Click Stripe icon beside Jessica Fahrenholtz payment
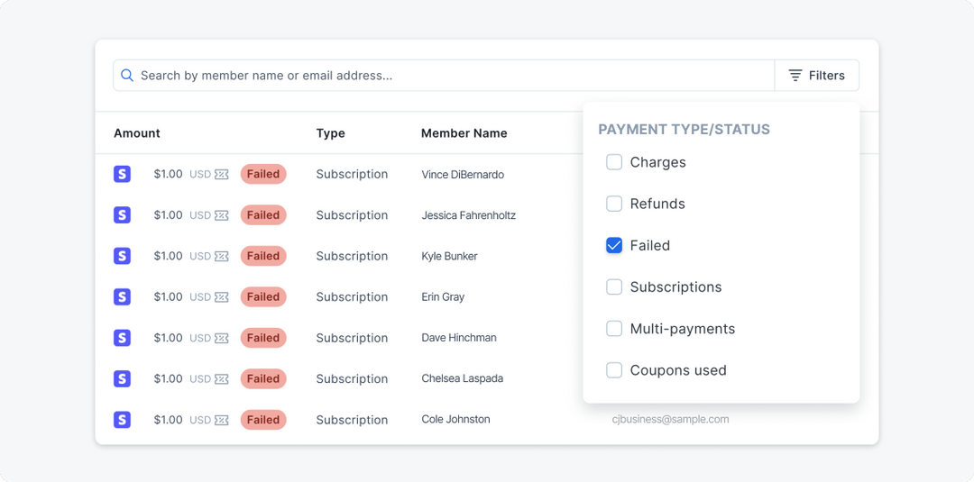This screenshot has width=974, height=482. [122, 215]
